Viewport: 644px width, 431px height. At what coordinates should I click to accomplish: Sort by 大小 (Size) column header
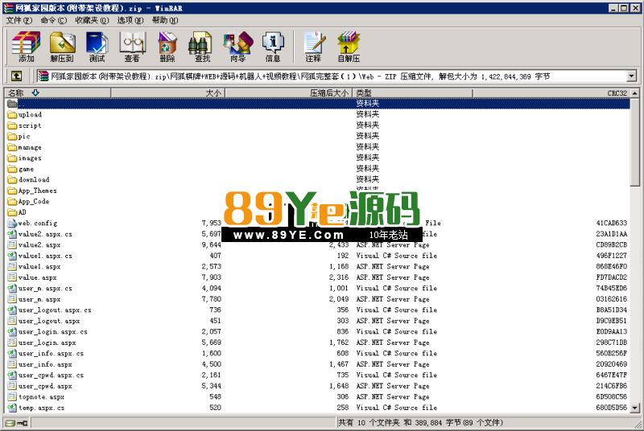pyautogui.click(x=167, y=93)
